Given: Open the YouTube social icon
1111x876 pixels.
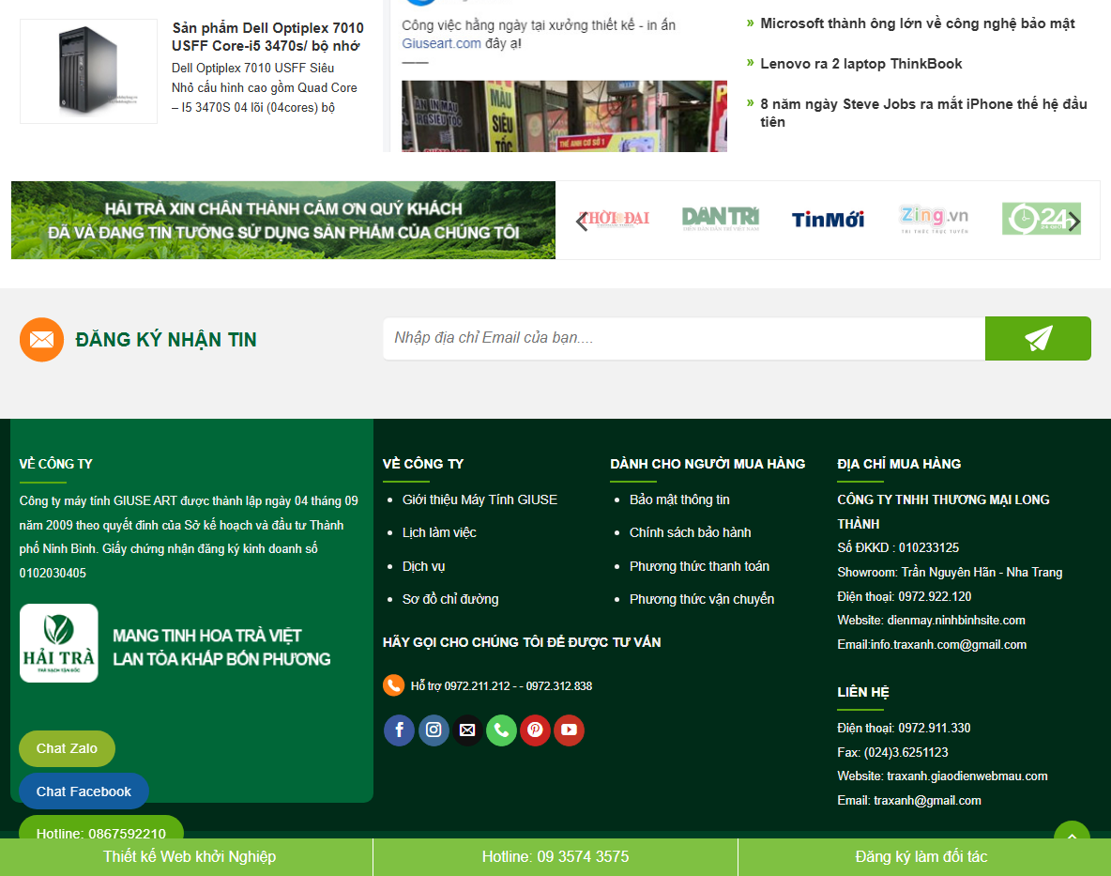Looking at the screenshot, I should (x=569, y=730).
